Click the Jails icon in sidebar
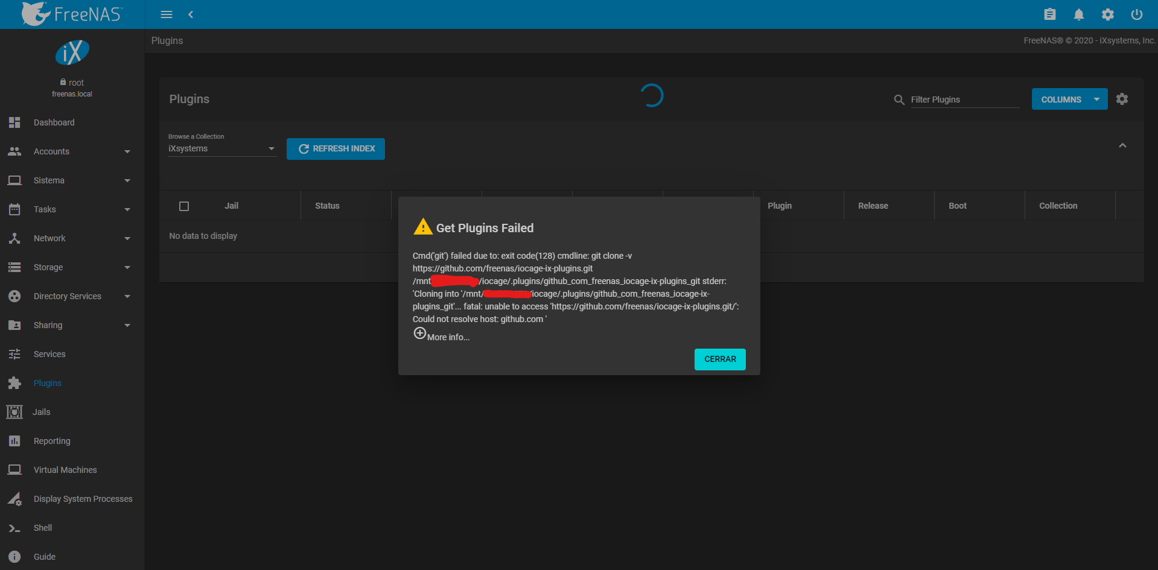The height and width of the screenshot is (570, 1158). 14,412
